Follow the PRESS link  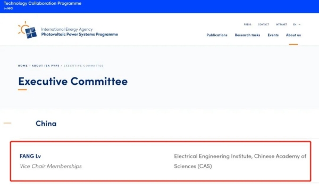coord(247,24)
